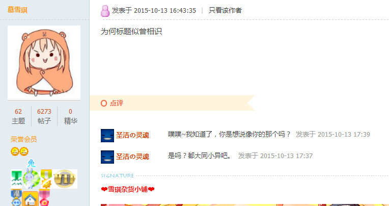This screenshot has height=206, width=389.
Task: Click the first smiley rank icon
Action: pos(15,151)
